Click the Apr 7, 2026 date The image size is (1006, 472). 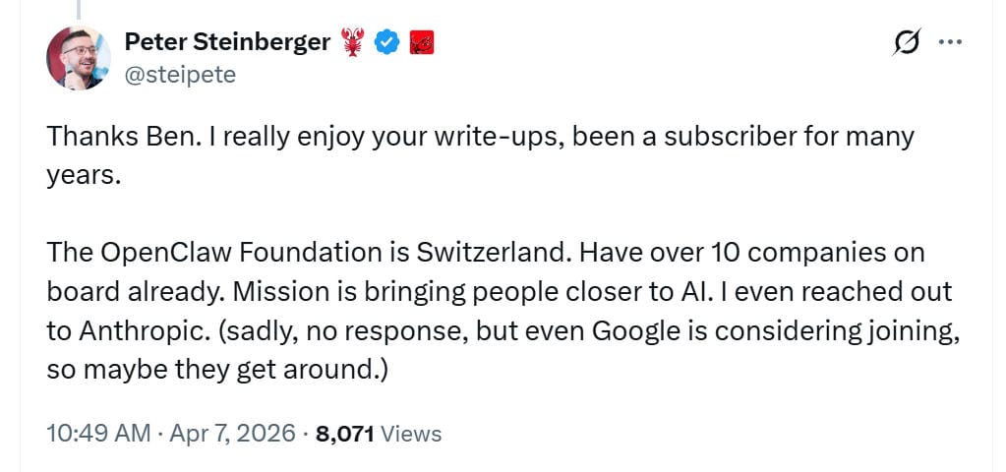pos(232,435)
